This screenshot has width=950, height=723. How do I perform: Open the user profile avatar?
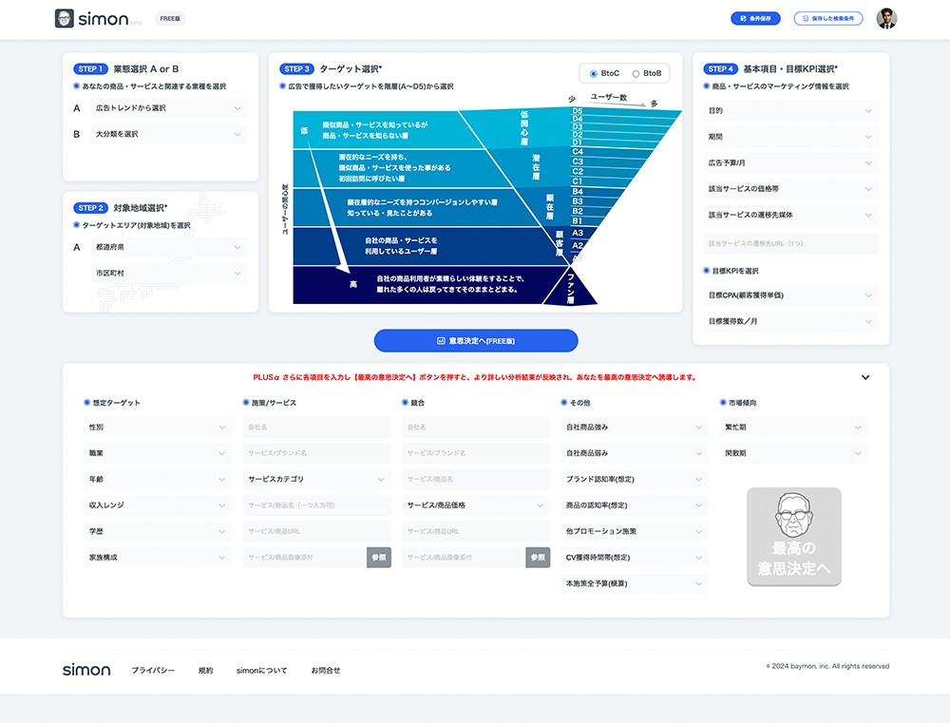[886, 18]
